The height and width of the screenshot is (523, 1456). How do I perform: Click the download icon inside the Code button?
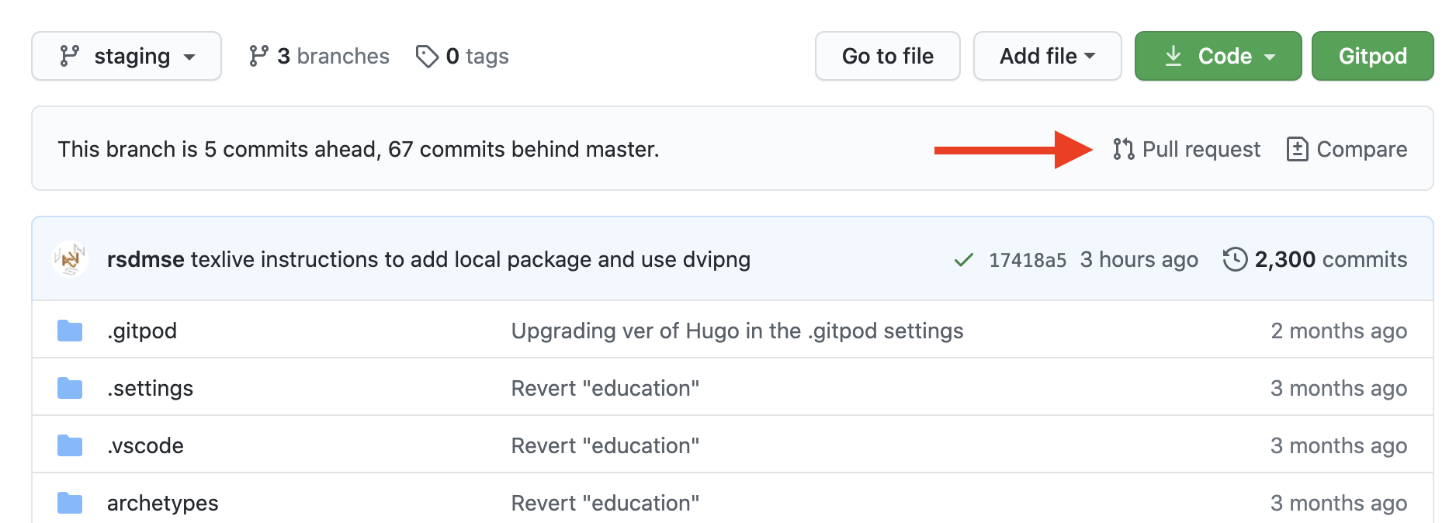point(1173,55)
